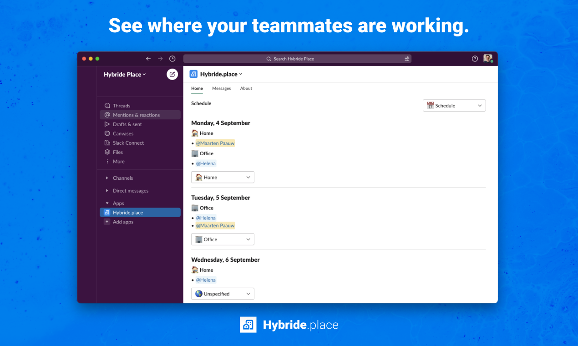578x346 pixels.
Task: Open Drafts & sent
Action: (140, 124)
